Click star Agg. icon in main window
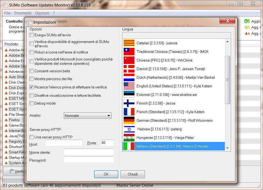Image resolution: width=263 pixels, height=190 pixels. (247, 27)
